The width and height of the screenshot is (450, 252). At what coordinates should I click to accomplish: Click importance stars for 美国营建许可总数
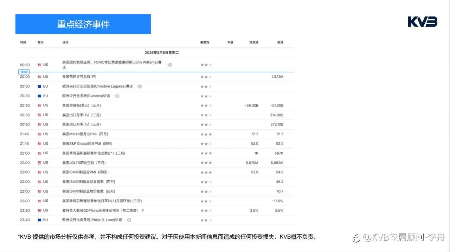click(206, 77)
